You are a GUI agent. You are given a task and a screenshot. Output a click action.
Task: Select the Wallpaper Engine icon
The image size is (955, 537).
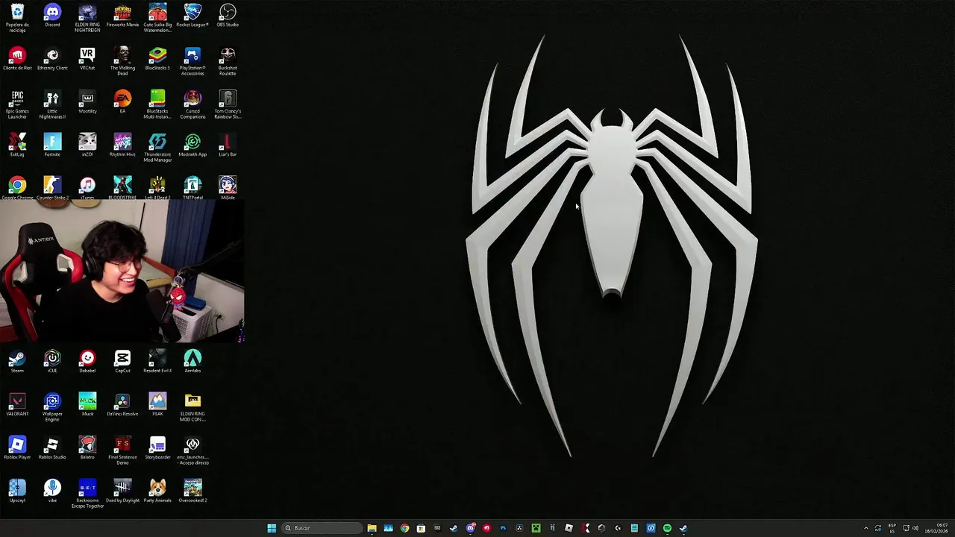(52, 407)
